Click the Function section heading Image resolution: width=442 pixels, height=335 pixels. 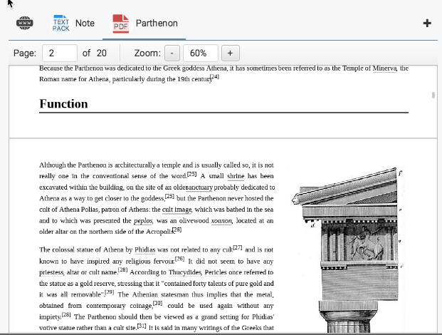(x=63, y=104)
